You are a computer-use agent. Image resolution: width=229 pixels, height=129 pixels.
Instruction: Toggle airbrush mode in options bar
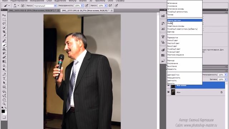(111, 6)
